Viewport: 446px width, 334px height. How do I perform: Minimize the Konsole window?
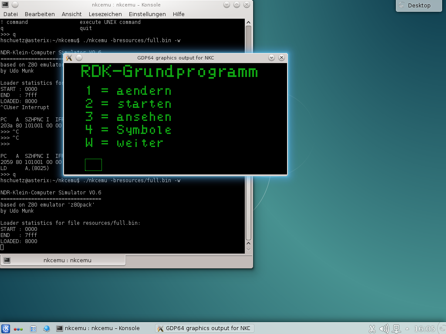226,4
